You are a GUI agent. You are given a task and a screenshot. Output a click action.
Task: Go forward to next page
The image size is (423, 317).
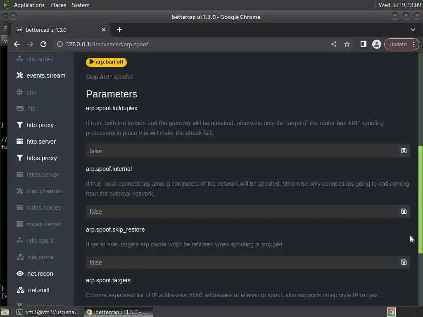[x=30, y=44]
